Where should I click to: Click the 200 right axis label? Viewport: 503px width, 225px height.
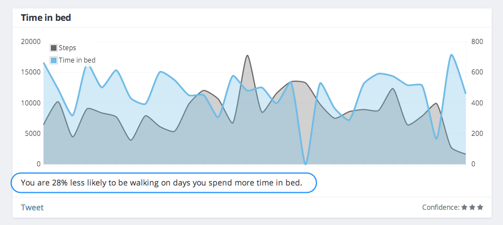[477, 134]
